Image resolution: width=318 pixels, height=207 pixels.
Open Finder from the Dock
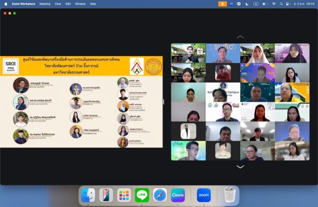pos(88,195)
